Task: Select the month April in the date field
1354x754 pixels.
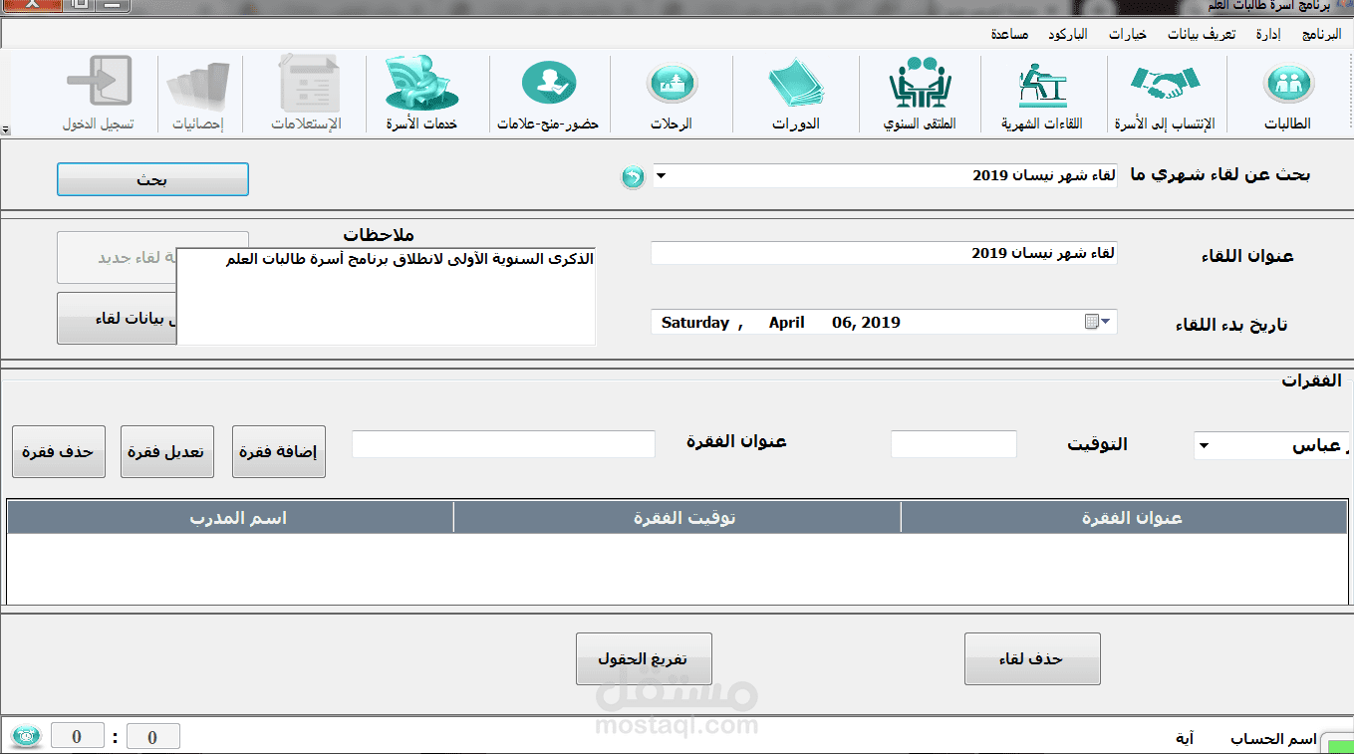Action: pos(787,323)
